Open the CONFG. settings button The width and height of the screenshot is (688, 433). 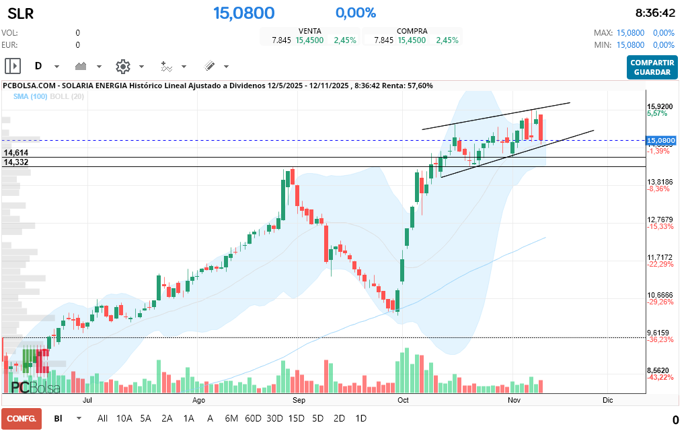tap(22, 418)
